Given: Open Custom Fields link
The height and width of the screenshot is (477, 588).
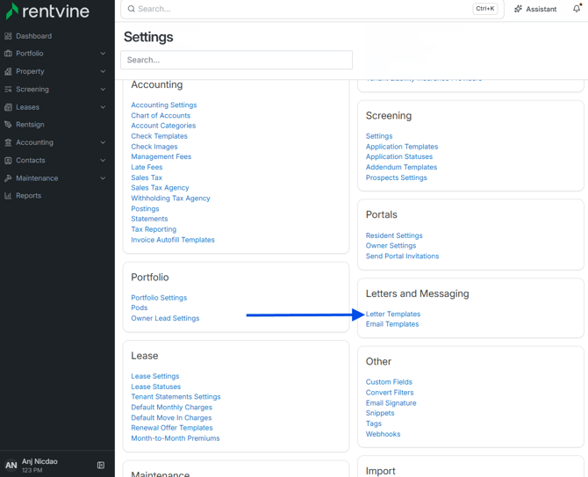Looking at the screenshot, I should tap(389, 382).
